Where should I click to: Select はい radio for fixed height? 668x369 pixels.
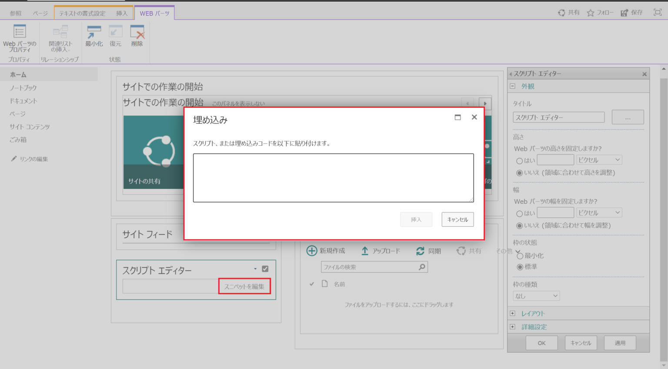pyautogui.click(x=519, y=161)
